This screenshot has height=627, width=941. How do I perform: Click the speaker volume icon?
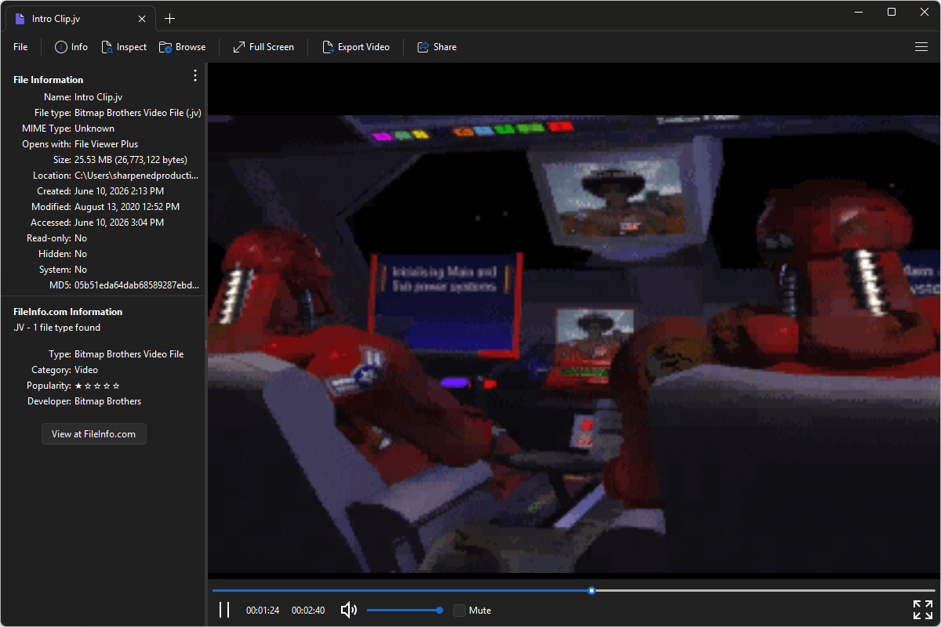pos(349,610)
